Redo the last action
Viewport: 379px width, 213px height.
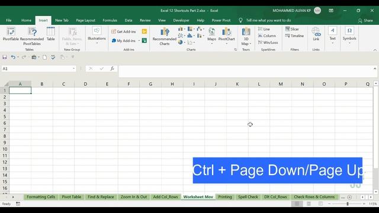point(24,57)
